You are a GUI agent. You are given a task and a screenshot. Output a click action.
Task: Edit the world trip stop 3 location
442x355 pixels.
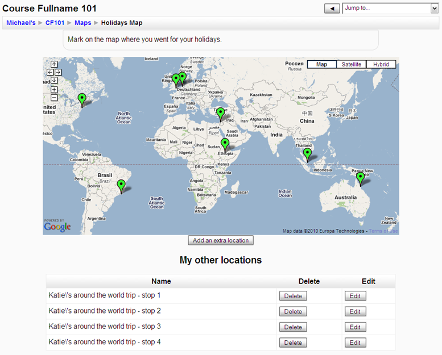355,327
